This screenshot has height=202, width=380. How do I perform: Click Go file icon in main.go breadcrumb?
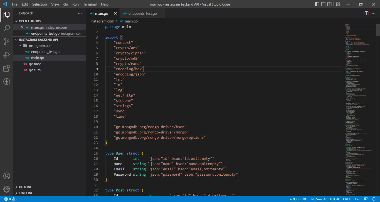[121, 21]
